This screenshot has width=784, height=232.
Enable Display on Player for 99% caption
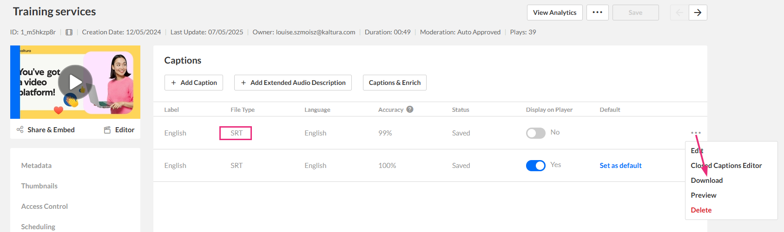535,133
